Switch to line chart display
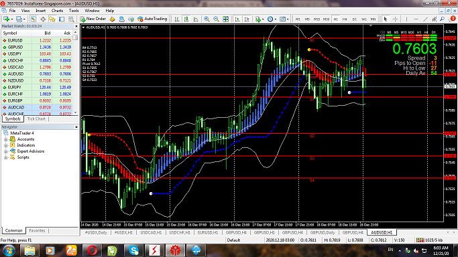458x257 pixels. (196, 19)
